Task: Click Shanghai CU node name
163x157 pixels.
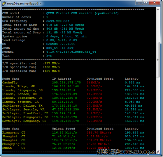Action: [x=14, y=140]
